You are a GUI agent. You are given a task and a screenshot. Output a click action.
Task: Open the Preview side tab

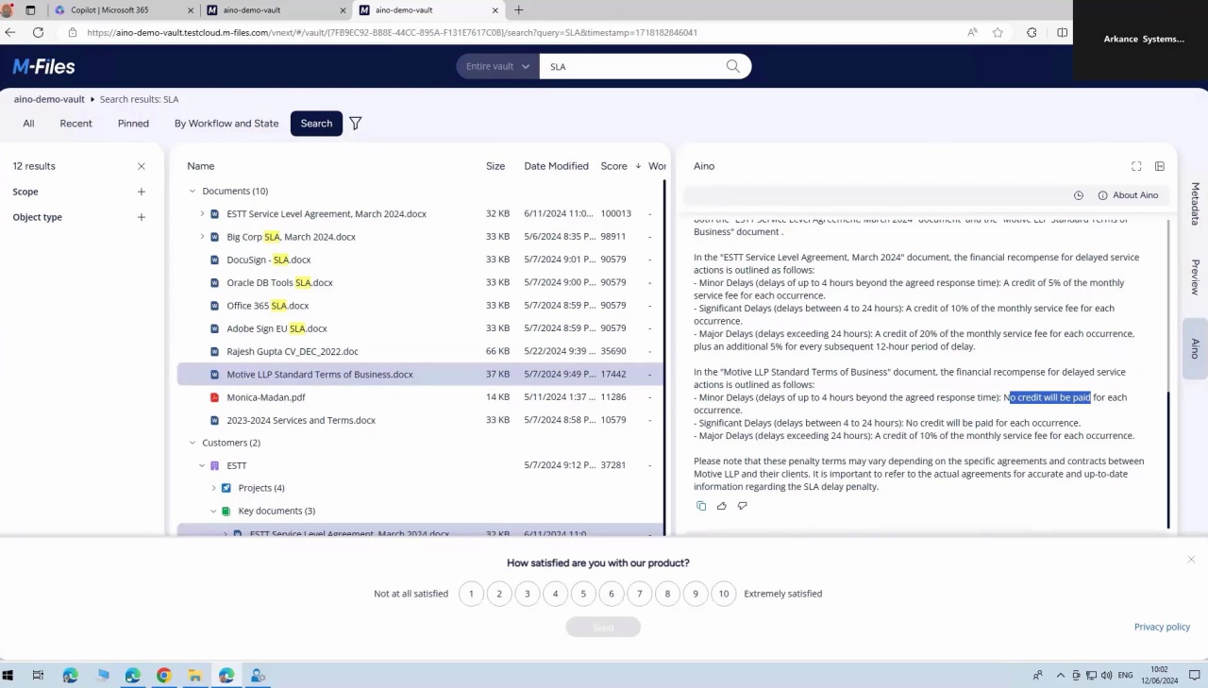(1195, 277)
